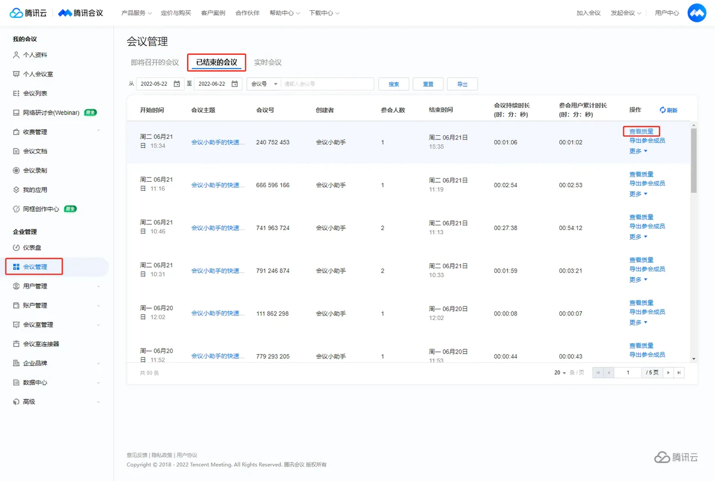Viewport: 715px width, 481px height.
Task: Open the user avatar in top-right corner
Action: [x=697, y=13]
